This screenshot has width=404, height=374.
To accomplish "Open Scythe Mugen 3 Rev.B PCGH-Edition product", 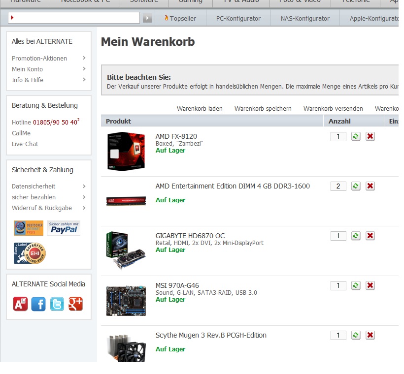I will click(211, 335).
